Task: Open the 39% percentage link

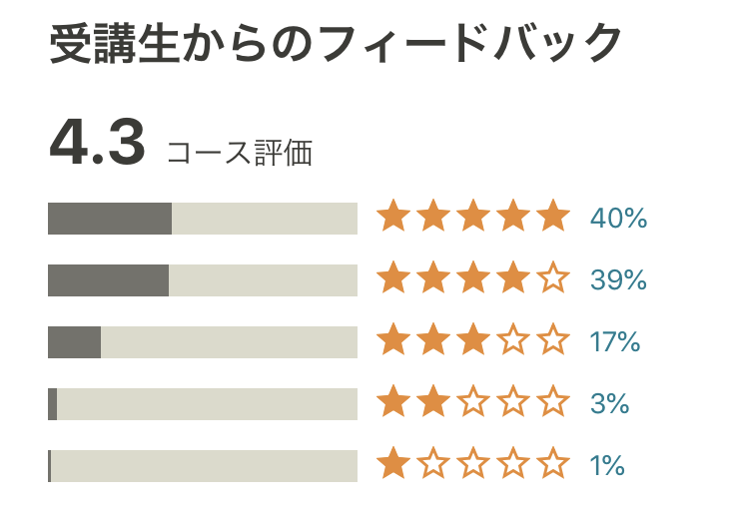Action: click(x=618, y=279)
